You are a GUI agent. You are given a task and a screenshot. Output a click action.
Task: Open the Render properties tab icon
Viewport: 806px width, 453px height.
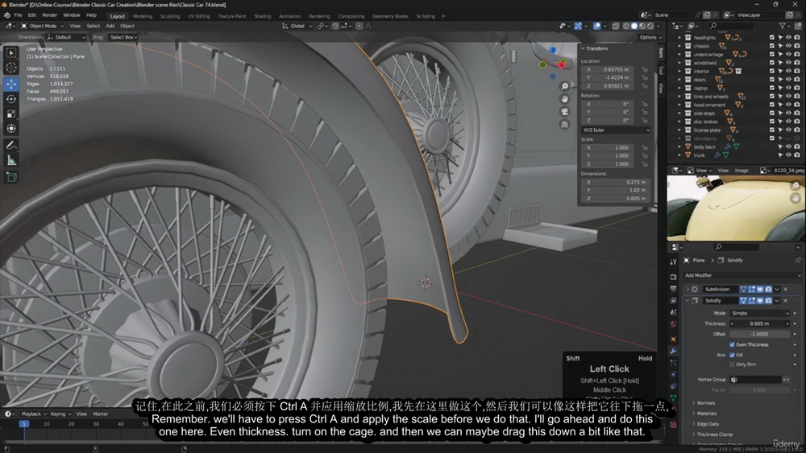pos(673,277)
